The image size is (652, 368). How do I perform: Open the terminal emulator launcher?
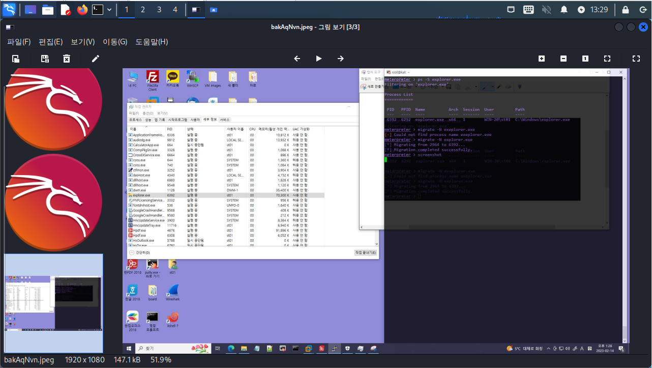(x=98, y=10)
